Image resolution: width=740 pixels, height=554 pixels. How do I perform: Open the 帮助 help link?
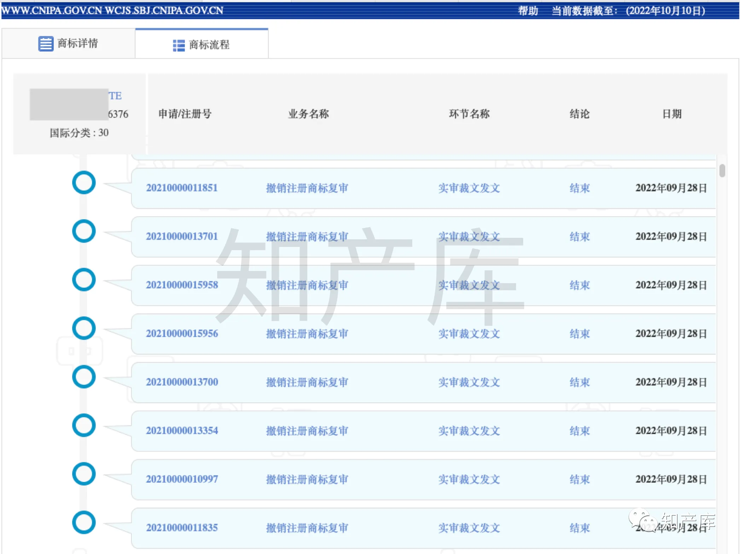[528, 11]
